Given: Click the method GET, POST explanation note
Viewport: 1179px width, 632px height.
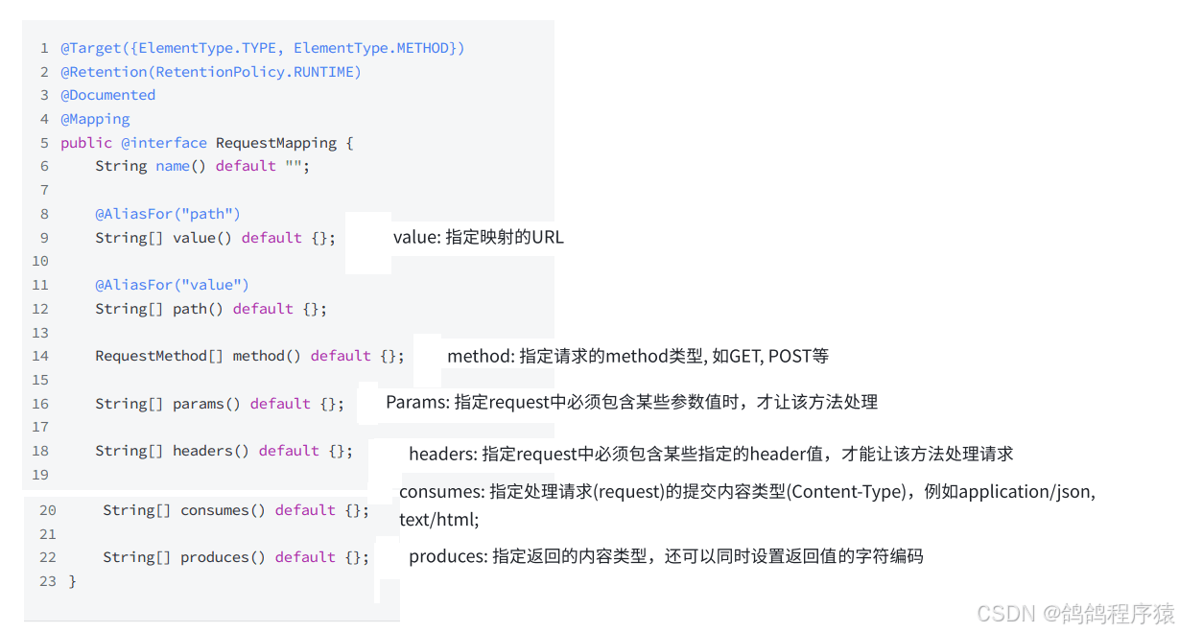Looking at the screenshot, I should [x=638, y=356].
